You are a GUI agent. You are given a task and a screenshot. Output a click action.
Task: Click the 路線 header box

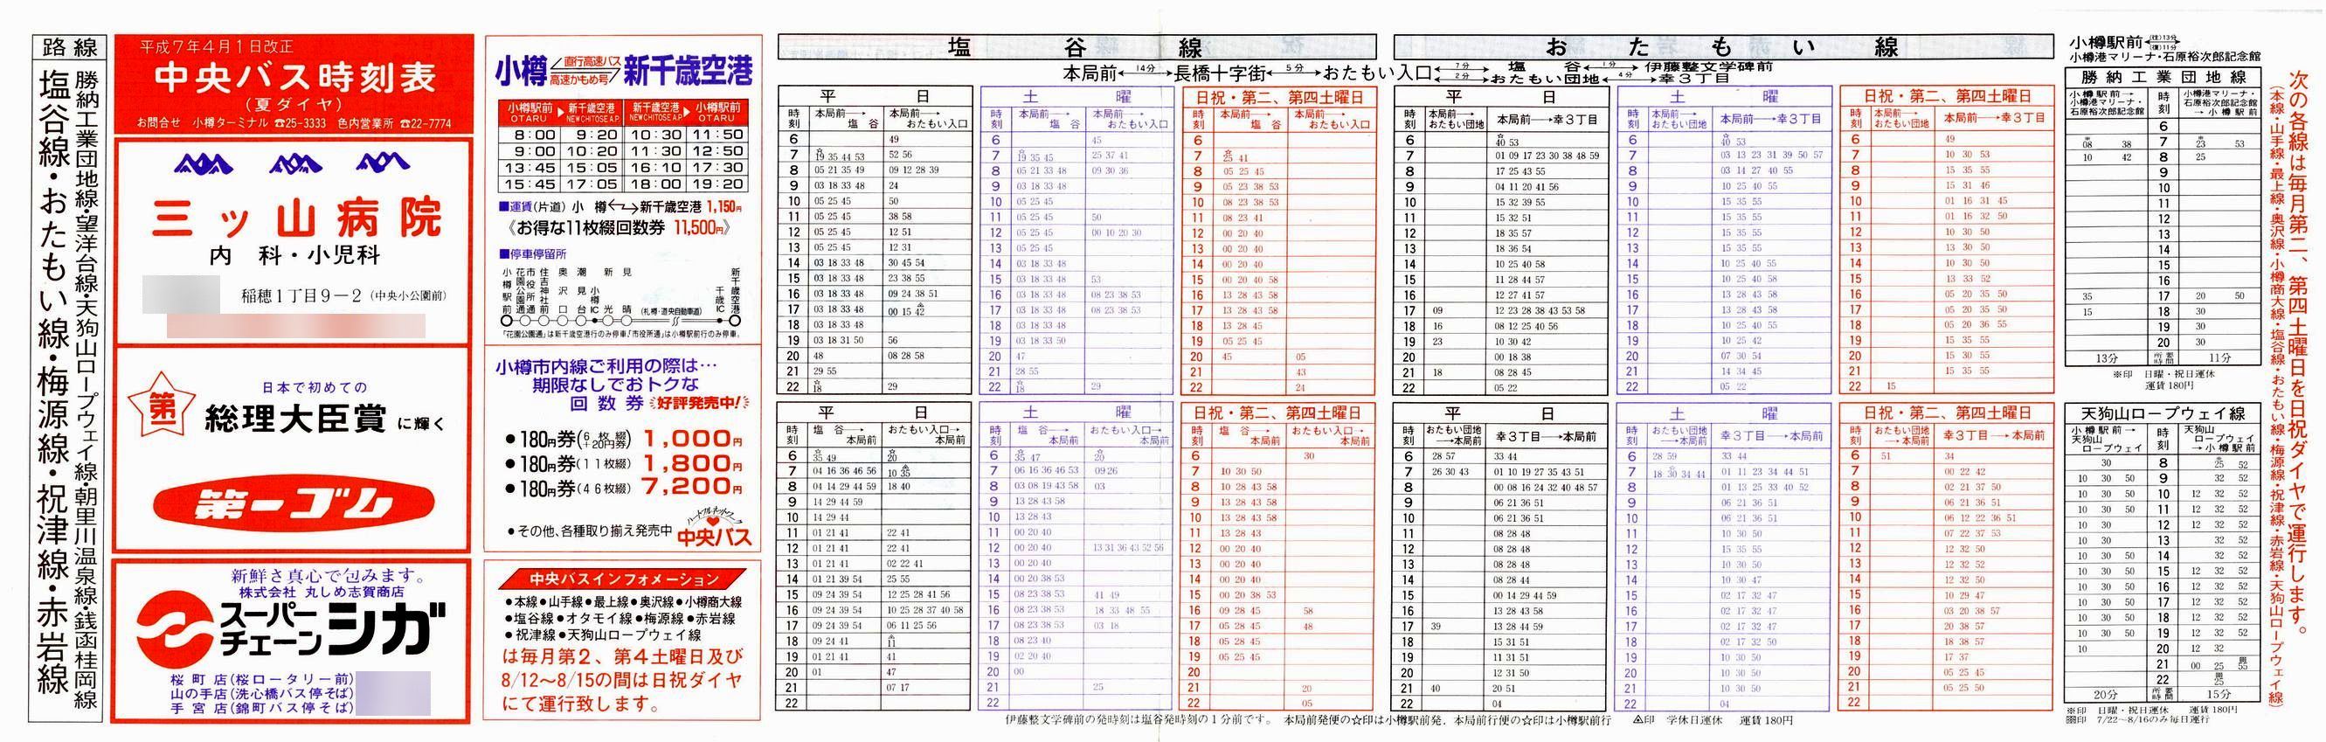tap(68, 47)
